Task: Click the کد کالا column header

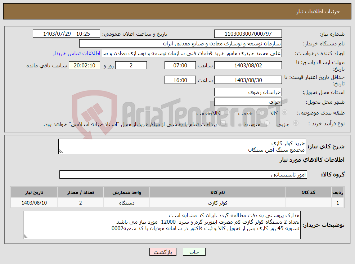Action: tap(308, 192)
